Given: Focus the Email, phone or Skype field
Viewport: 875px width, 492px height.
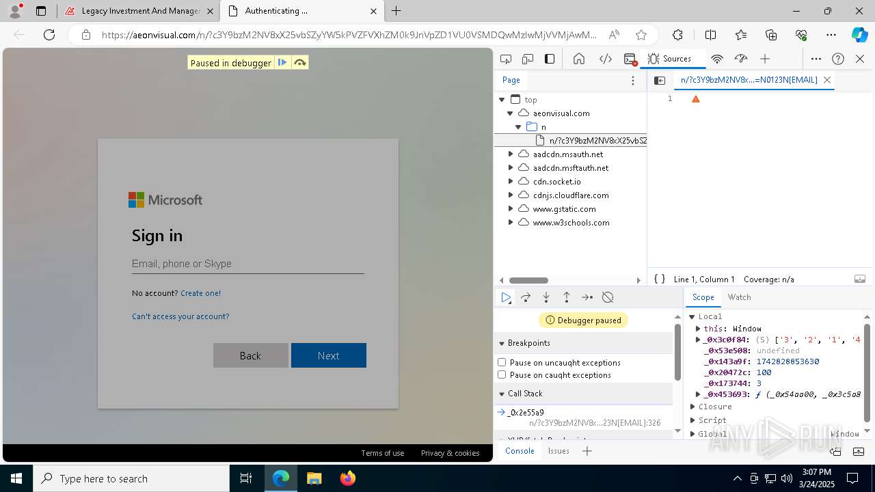Looking at the screenshot, I should pos(248,264).
